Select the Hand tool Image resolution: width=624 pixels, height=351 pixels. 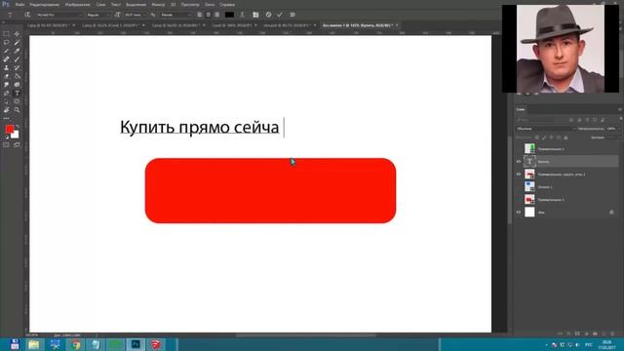(x=7, y=110)
